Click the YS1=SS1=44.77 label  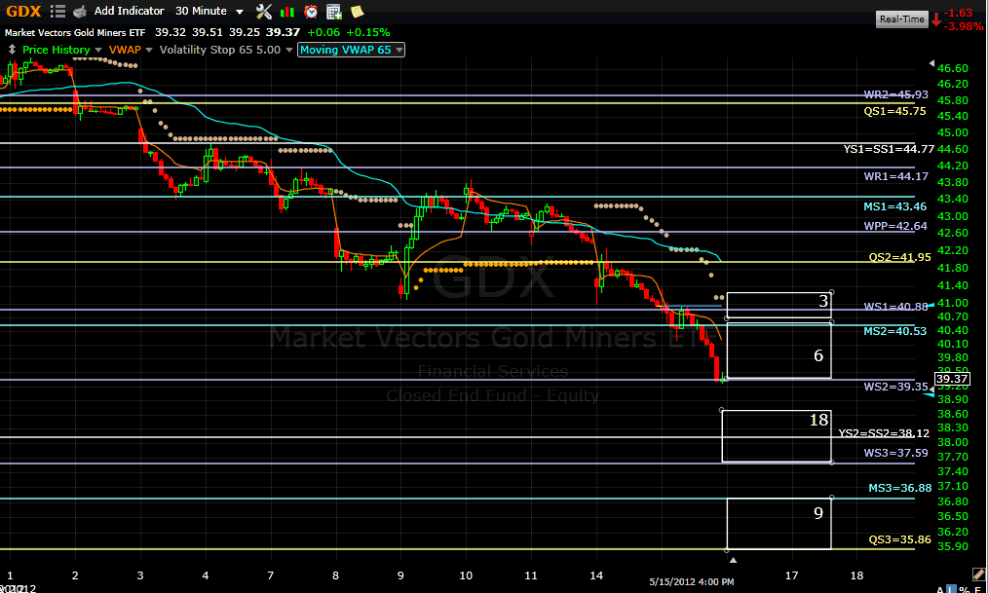889,149
